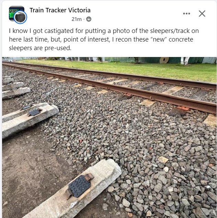Click the group members audience icon
This screenshot has width=217, height=218.
coord(89,19)
